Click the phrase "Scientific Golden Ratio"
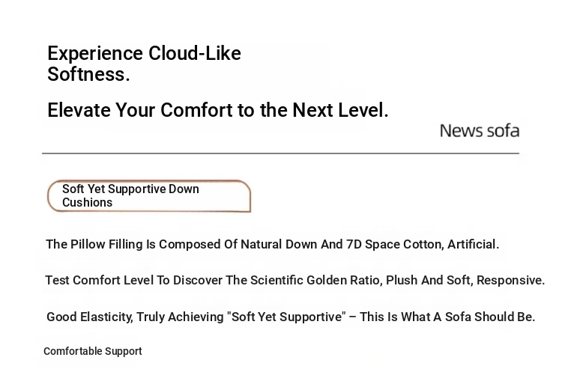The height and width of the screenshot is (390, 562). point(315,280)
